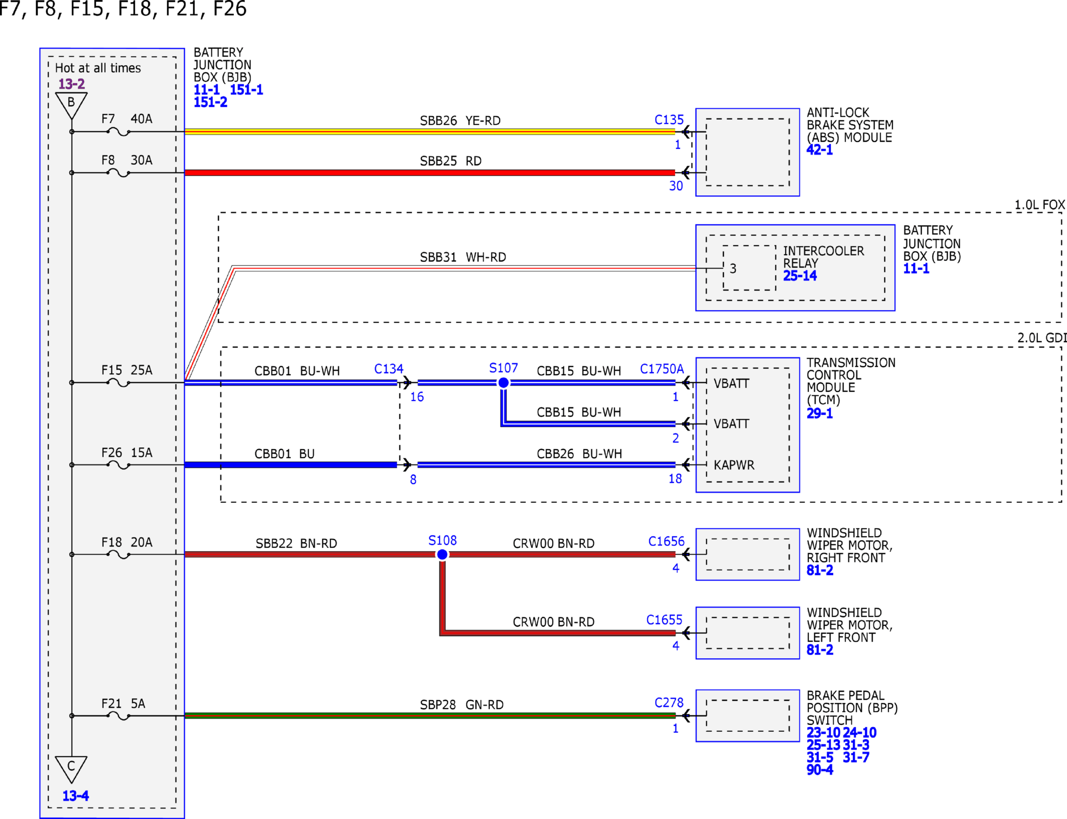Open page reference 13-2 link

(x=72, y=84)
